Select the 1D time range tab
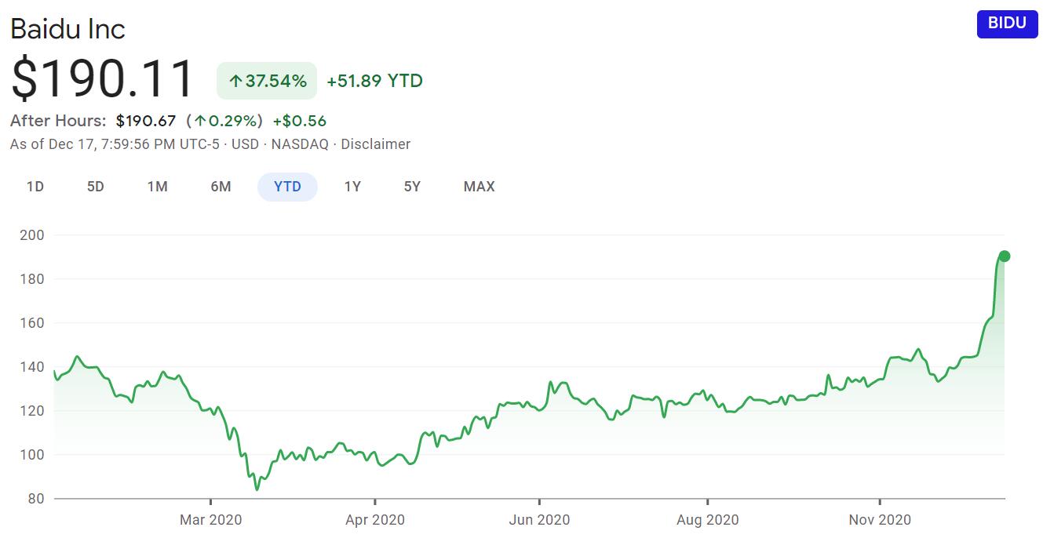 click(35, 187)
